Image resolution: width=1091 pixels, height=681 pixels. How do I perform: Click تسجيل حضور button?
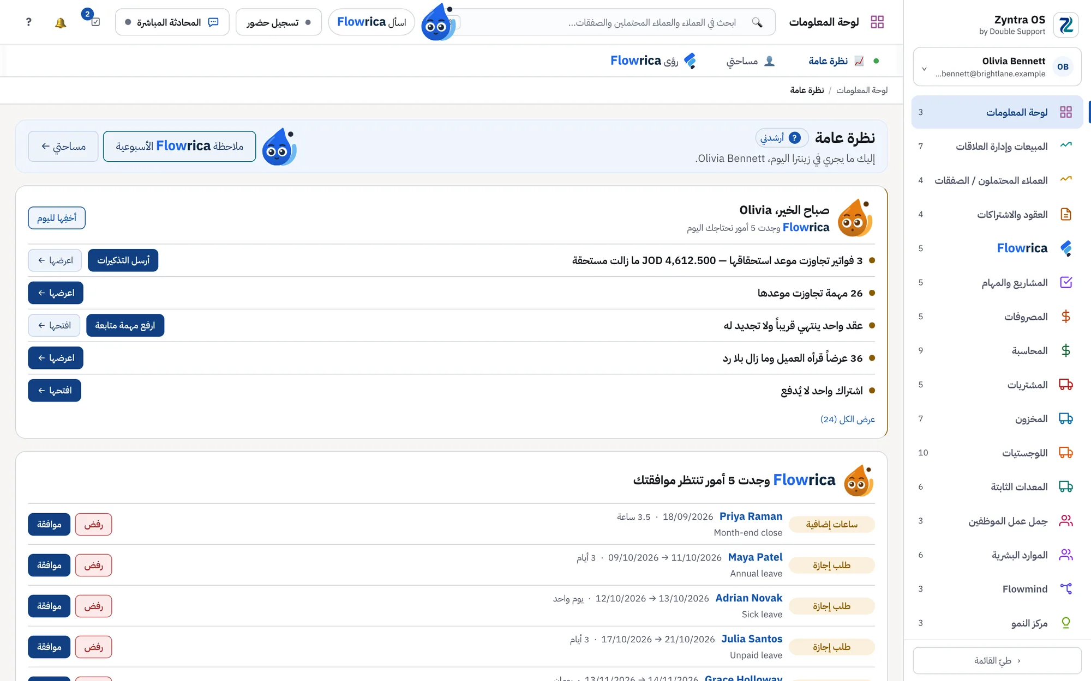pos(279,22)
